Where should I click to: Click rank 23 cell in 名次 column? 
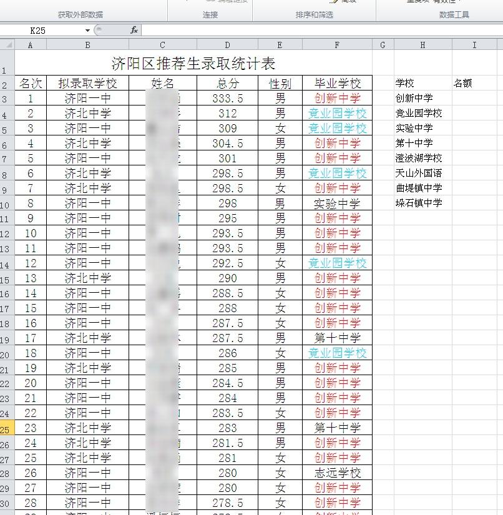(31, 428)
